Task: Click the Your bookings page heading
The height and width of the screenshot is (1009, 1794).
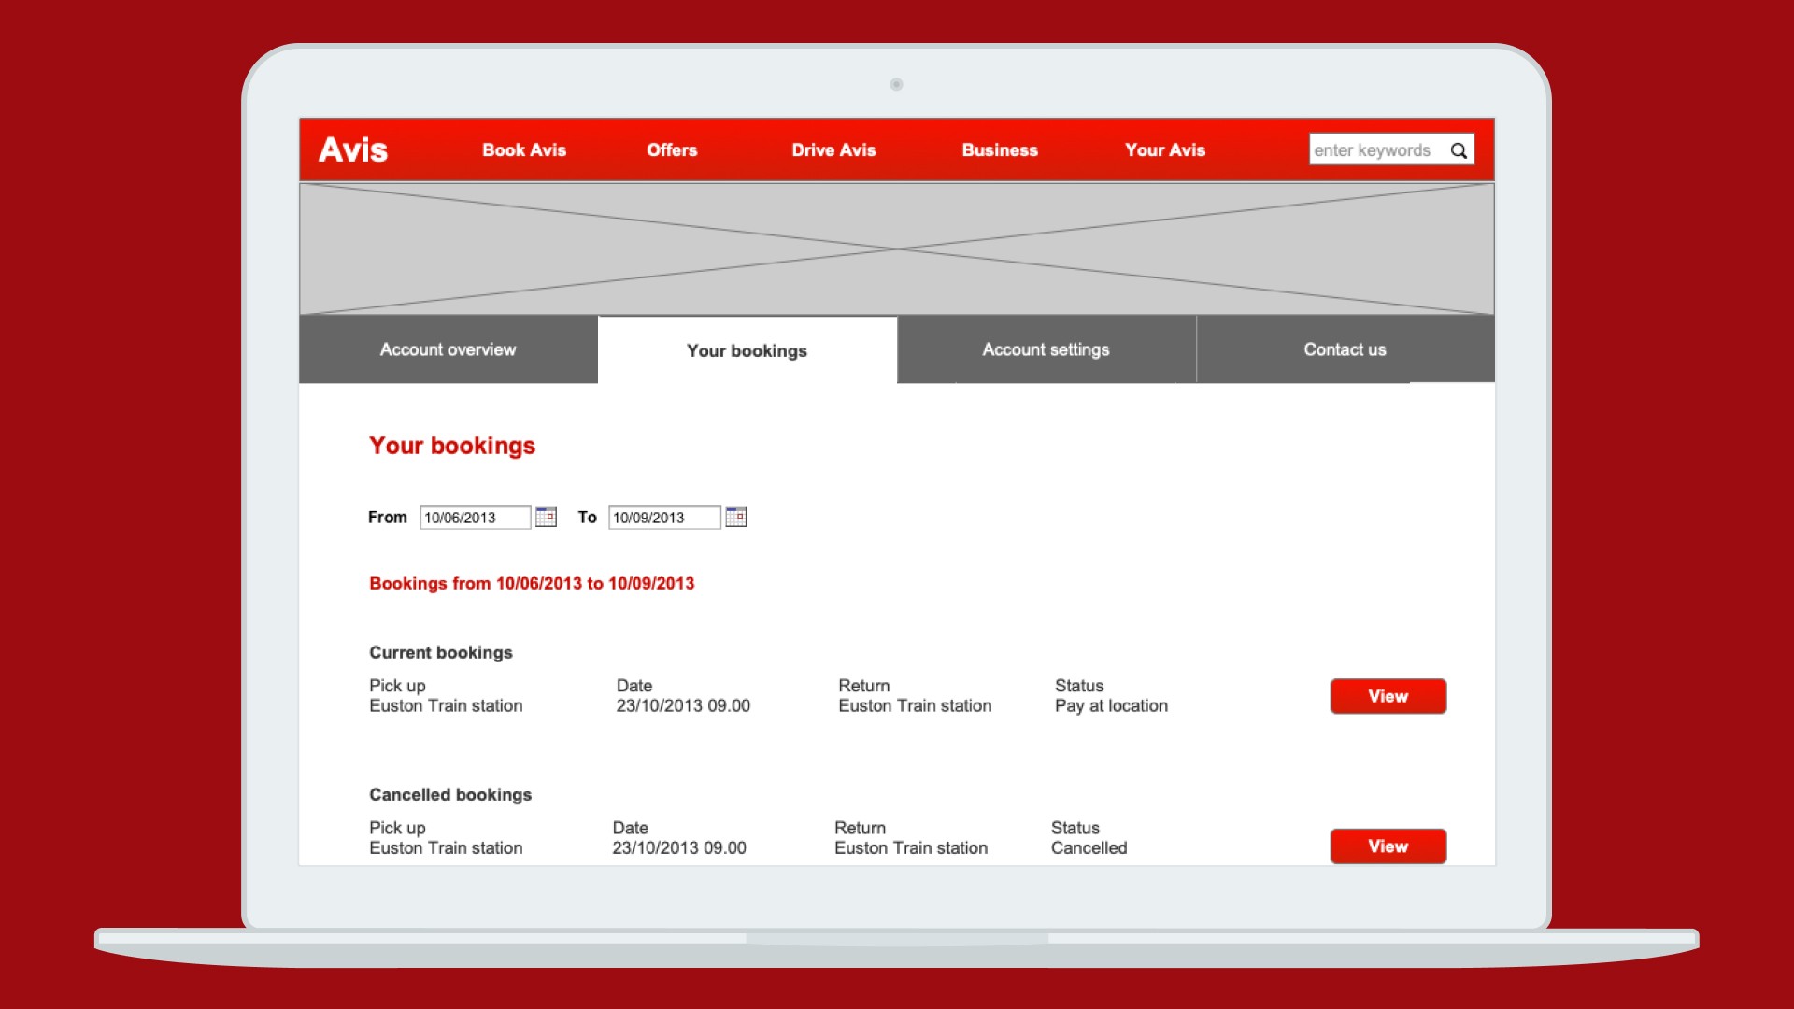Action: (x=451, y=446)
